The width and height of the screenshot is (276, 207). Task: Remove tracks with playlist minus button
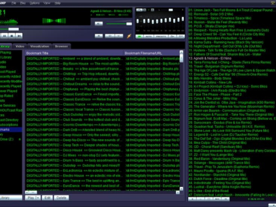(x=200, y=199)
